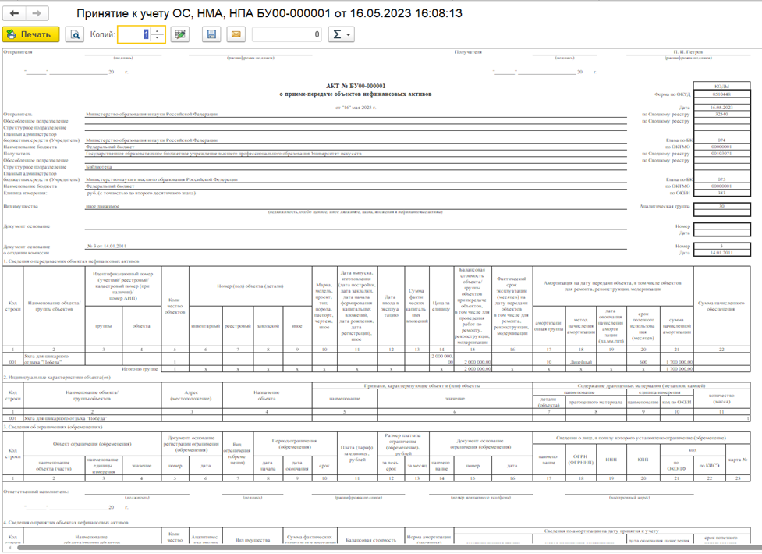This screenshot has height=554, width=762.
Task: Save document with the floppy disk icon
Action: pos(211,34)
